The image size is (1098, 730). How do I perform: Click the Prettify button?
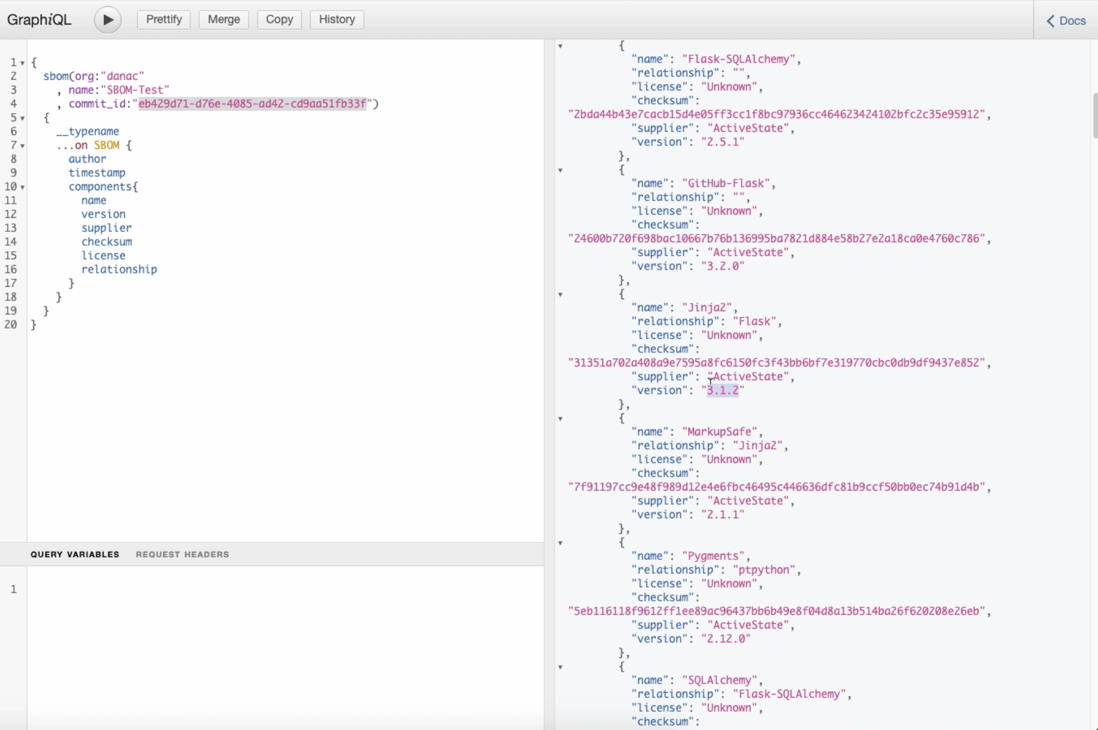point(163,20)
